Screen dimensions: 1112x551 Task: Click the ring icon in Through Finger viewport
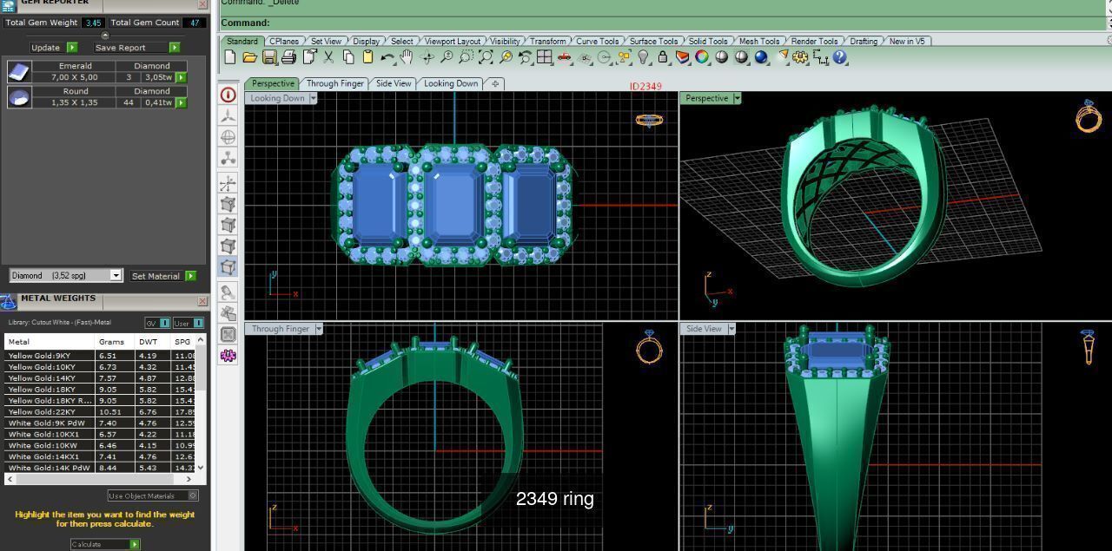(649, 347)
